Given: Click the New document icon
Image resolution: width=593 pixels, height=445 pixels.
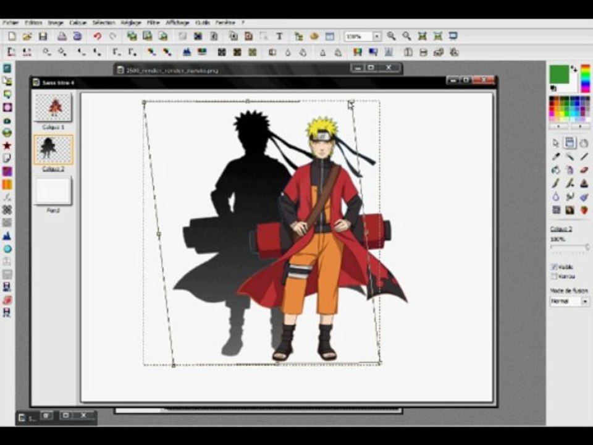Looking at the screenshot, I should (12, 36).
